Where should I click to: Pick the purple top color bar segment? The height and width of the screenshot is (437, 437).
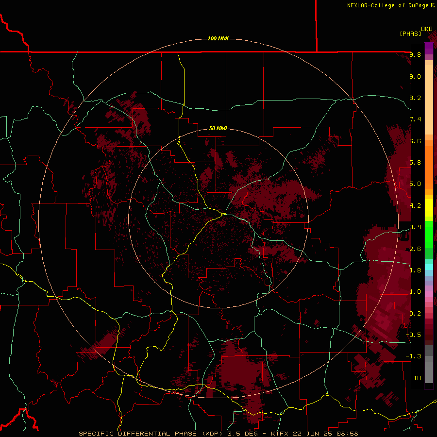click(x=429, y=49)
